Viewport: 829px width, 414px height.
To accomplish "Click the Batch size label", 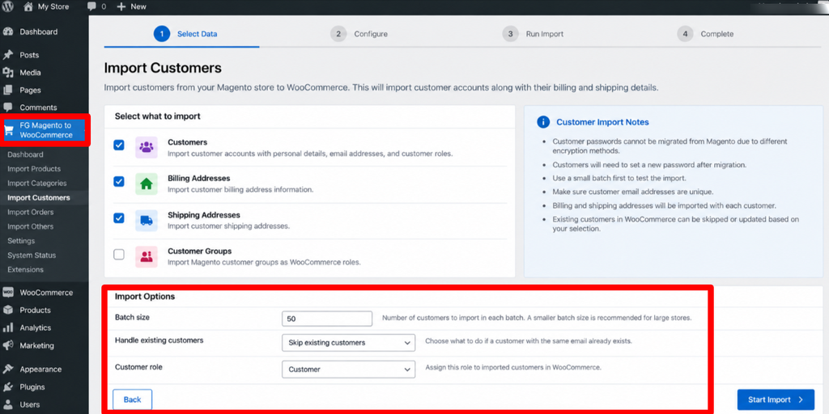I will click(x=132, y=317).
